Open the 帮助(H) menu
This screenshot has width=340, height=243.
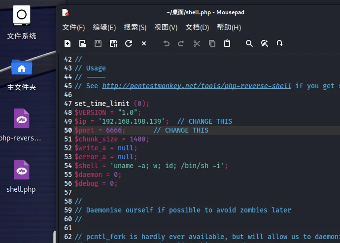click(x=229, y=27)
